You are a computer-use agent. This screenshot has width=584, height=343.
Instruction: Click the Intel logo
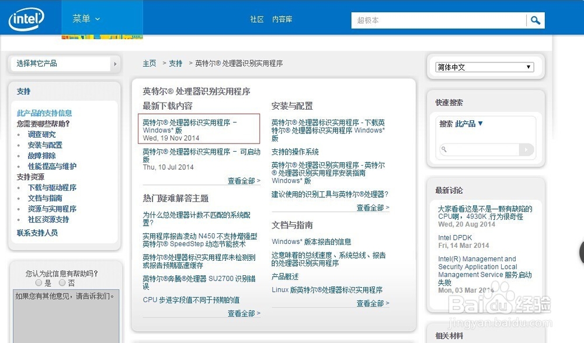tap(26, 19)
